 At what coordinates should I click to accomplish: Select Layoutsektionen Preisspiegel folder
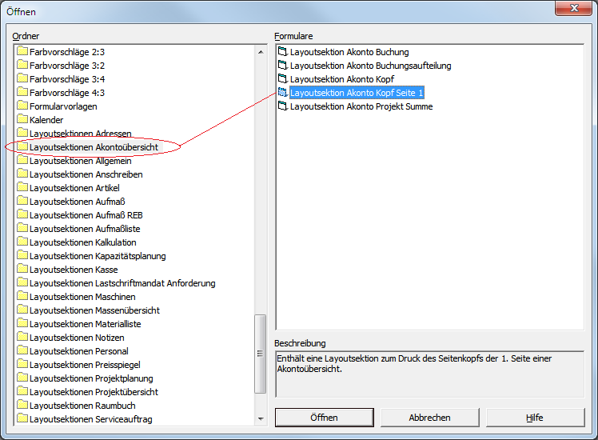[x=85, y=365]
